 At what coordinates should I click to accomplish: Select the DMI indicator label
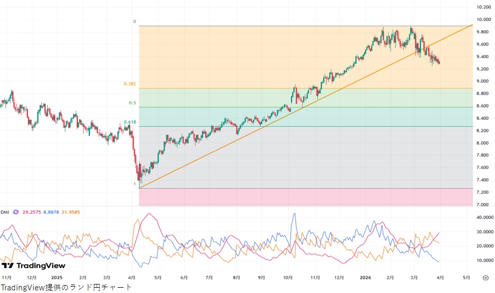pyautogui.click(x=5, y=212)
